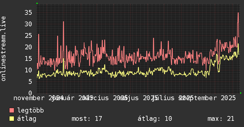Click the y-axis label 20
The image size is (244, 127).
28,47
